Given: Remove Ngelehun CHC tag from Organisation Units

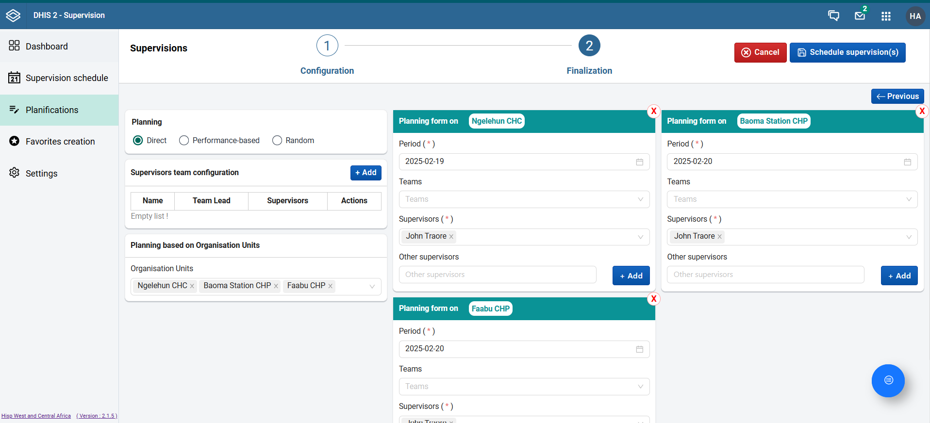Looking at the screenshot, I should pos(192,286).
